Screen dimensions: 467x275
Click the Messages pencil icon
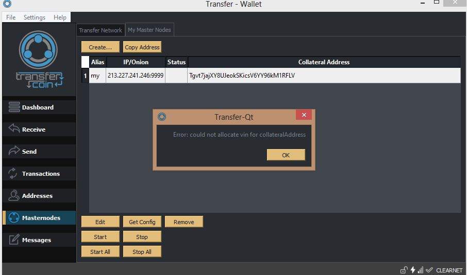click(x=14, y=240)
